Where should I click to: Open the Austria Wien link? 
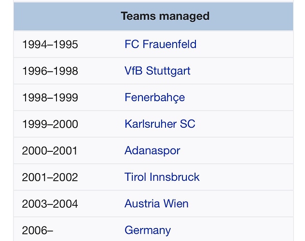(156, 203)
